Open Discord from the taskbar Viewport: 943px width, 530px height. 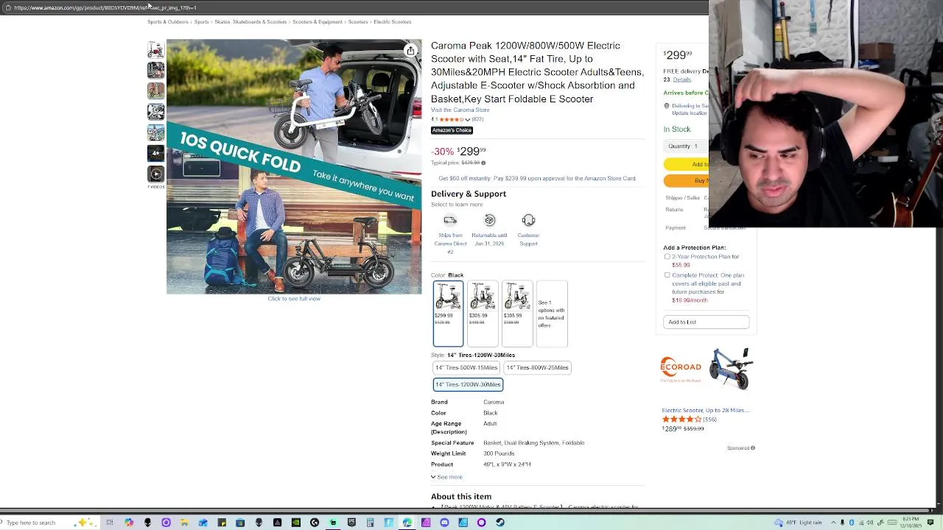[444, 523]
